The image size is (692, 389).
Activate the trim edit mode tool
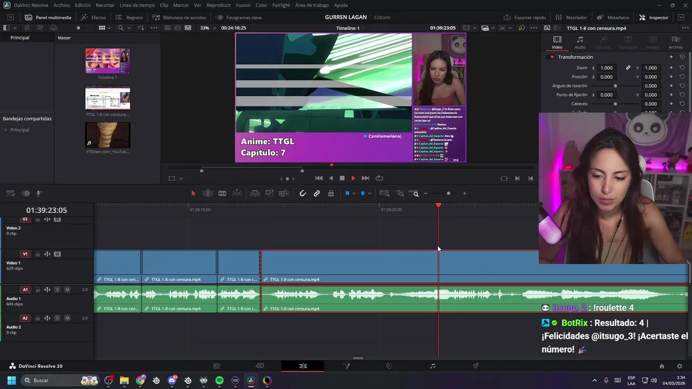(x=208, y=193)
